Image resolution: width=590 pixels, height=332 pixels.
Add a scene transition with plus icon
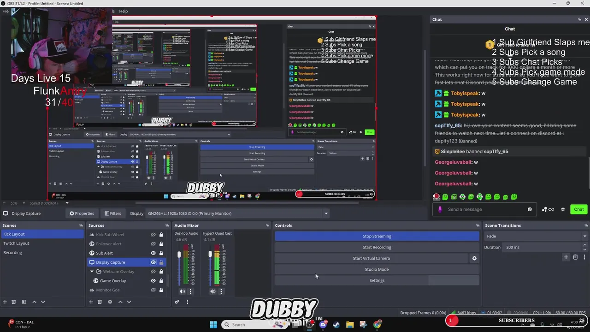566,257
